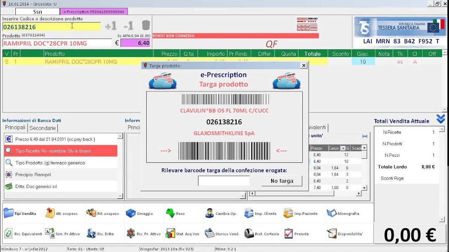Click horizontal scrollbar right arrow
The height and width of the screenshot is (252, 449).
pos(358,193)
